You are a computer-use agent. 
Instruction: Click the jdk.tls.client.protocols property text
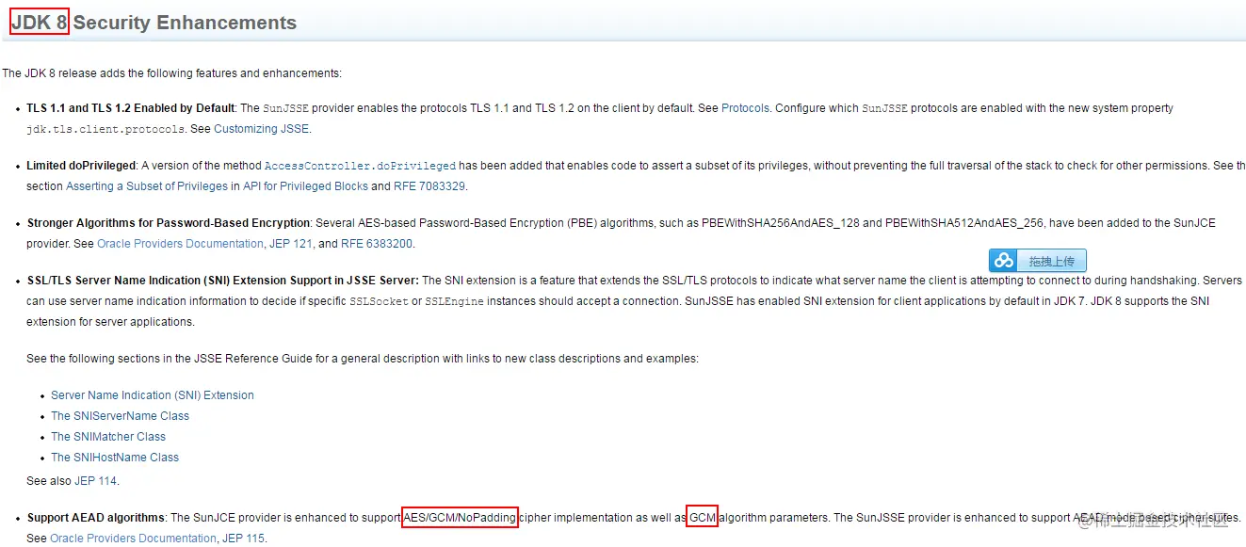(x=105, y=129)
